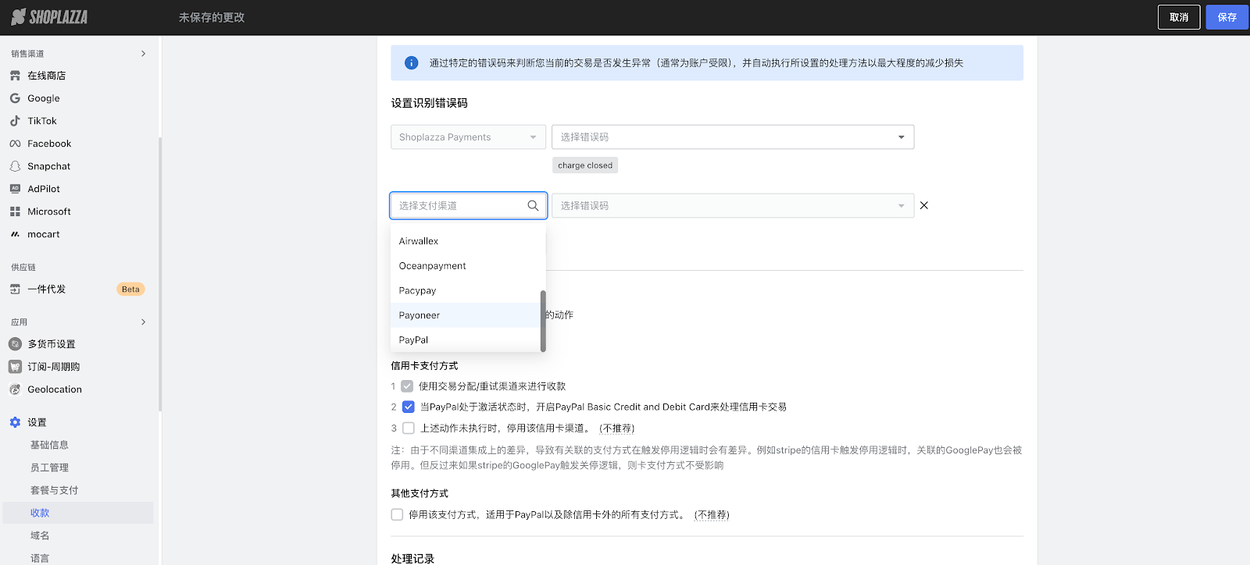Check 上述动作未执行时，停用该信用卡渠道
Image resolution: width=1250 pixels, height=565 pixels.
(x=408, y=428)
